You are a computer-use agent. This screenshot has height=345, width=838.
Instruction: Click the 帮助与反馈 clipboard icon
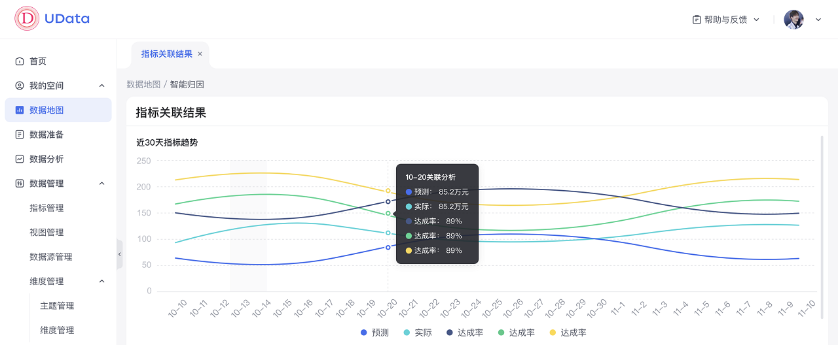697,20
